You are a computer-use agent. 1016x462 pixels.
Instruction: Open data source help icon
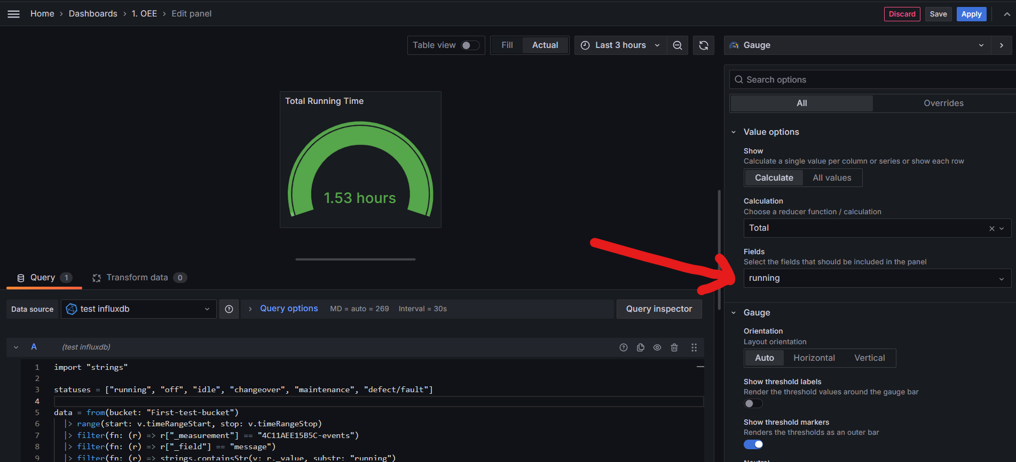tap(229, 309)
